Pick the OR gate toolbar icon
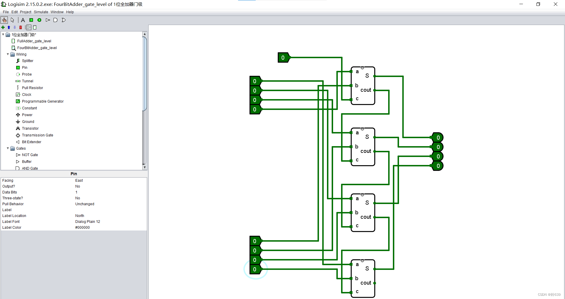565x299 pixels. pos(64,20)
